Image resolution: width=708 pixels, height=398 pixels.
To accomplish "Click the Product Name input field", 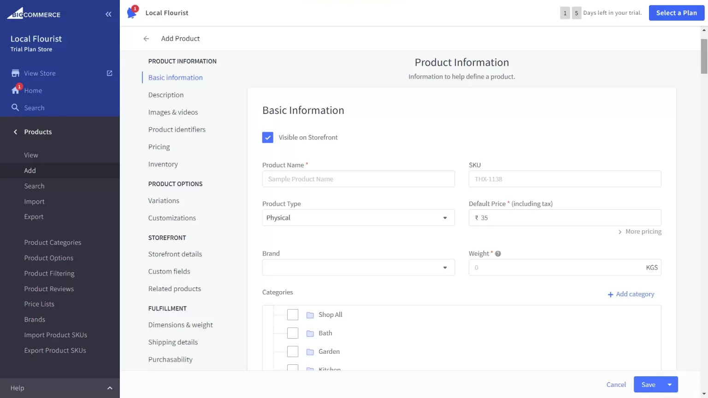I will pos(358,179).
